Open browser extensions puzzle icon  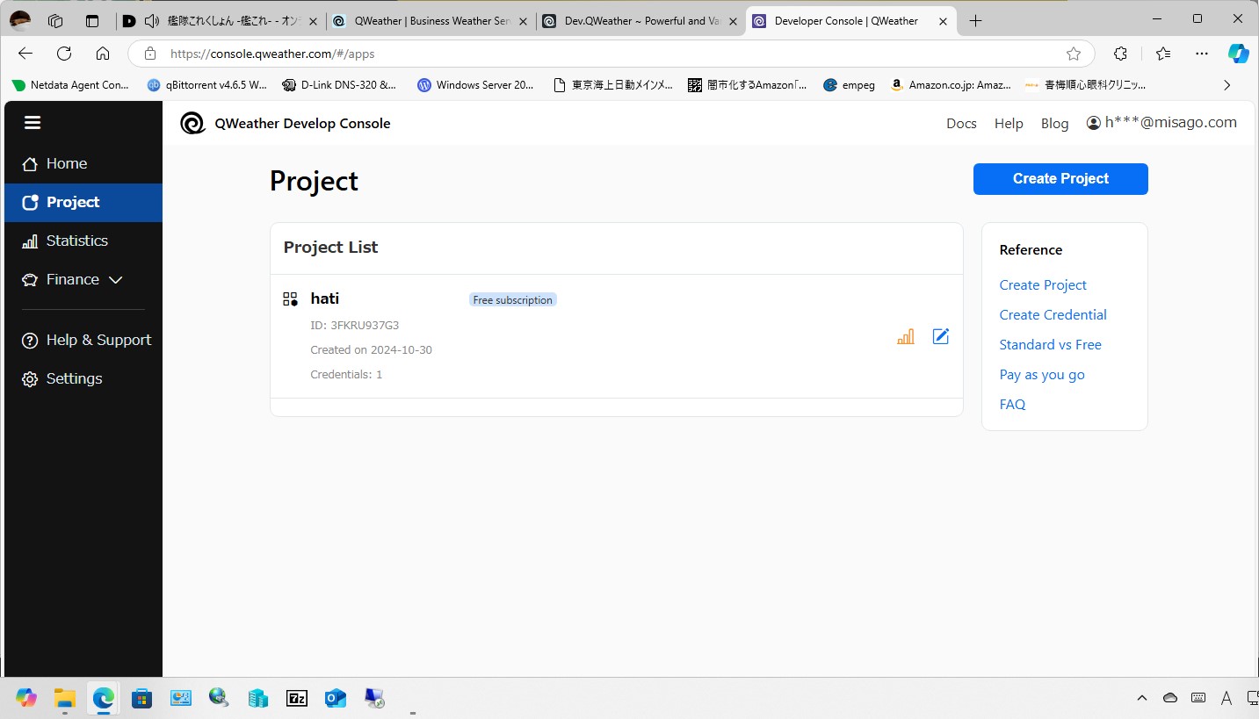tap(1120, 54)
